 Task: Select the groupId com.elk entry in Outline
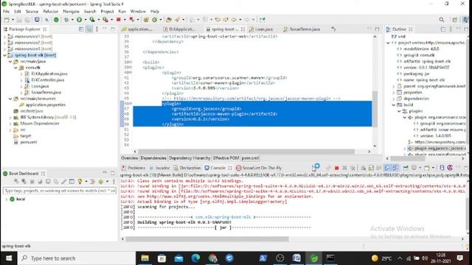pyautogui.click(x=416, y=55)
